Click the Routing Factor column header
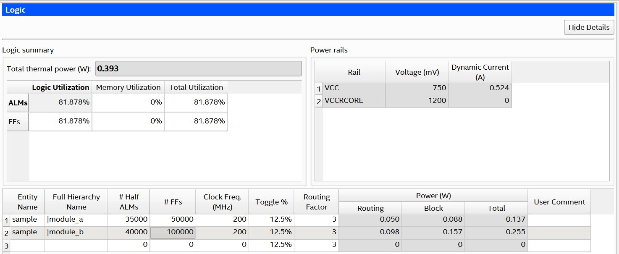Screen dimensions: 619x254 click(316, 202)
